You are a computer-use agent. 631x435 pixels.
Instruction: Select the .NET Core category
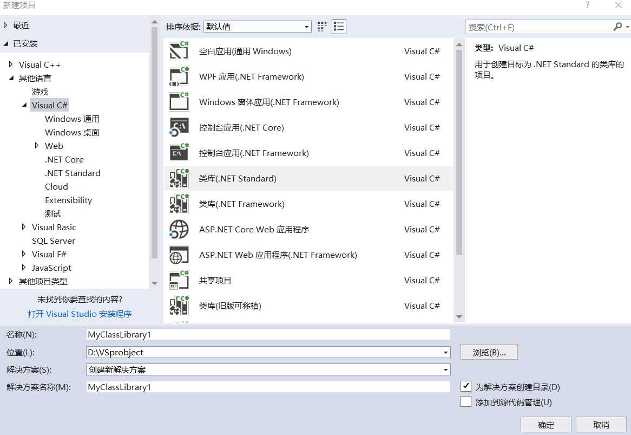click(64, 159)
